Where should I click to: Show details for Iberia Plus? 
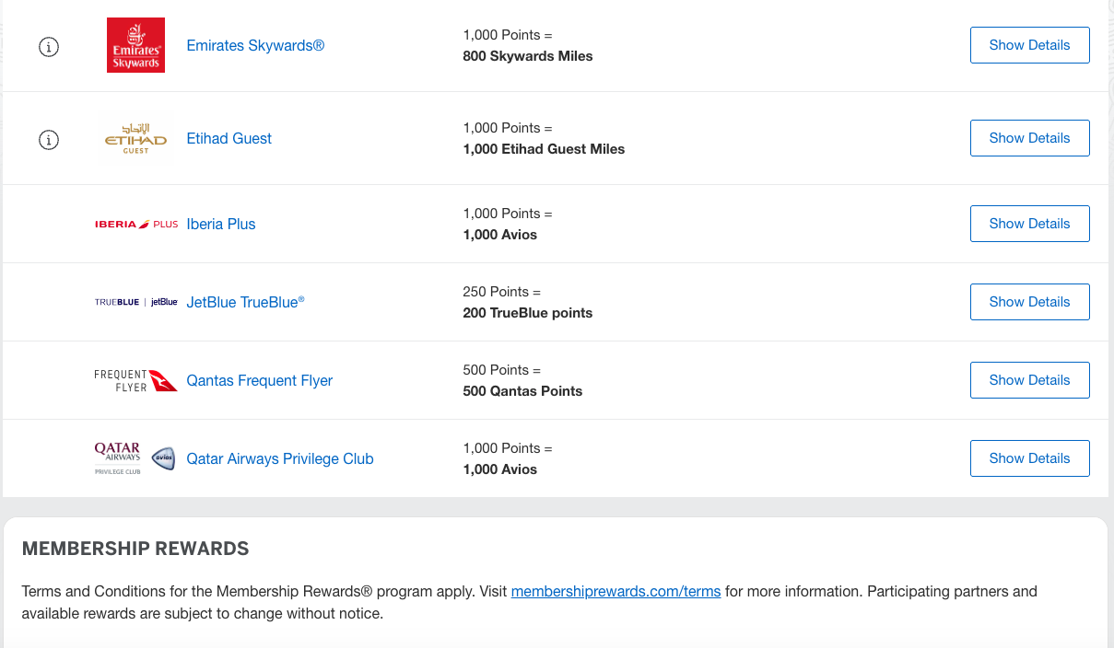click(x=1030, y=224)
